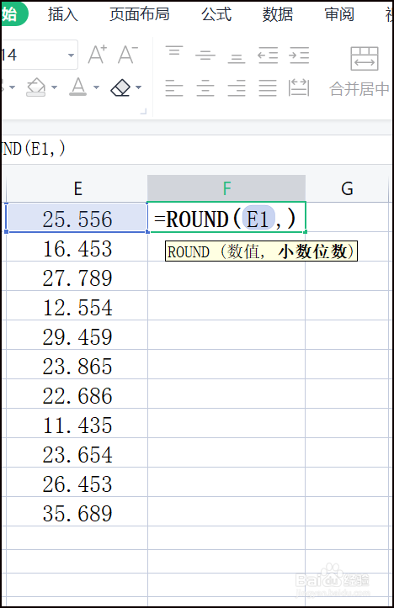Open fill color dropdown arrow

(x=54, y=87)
